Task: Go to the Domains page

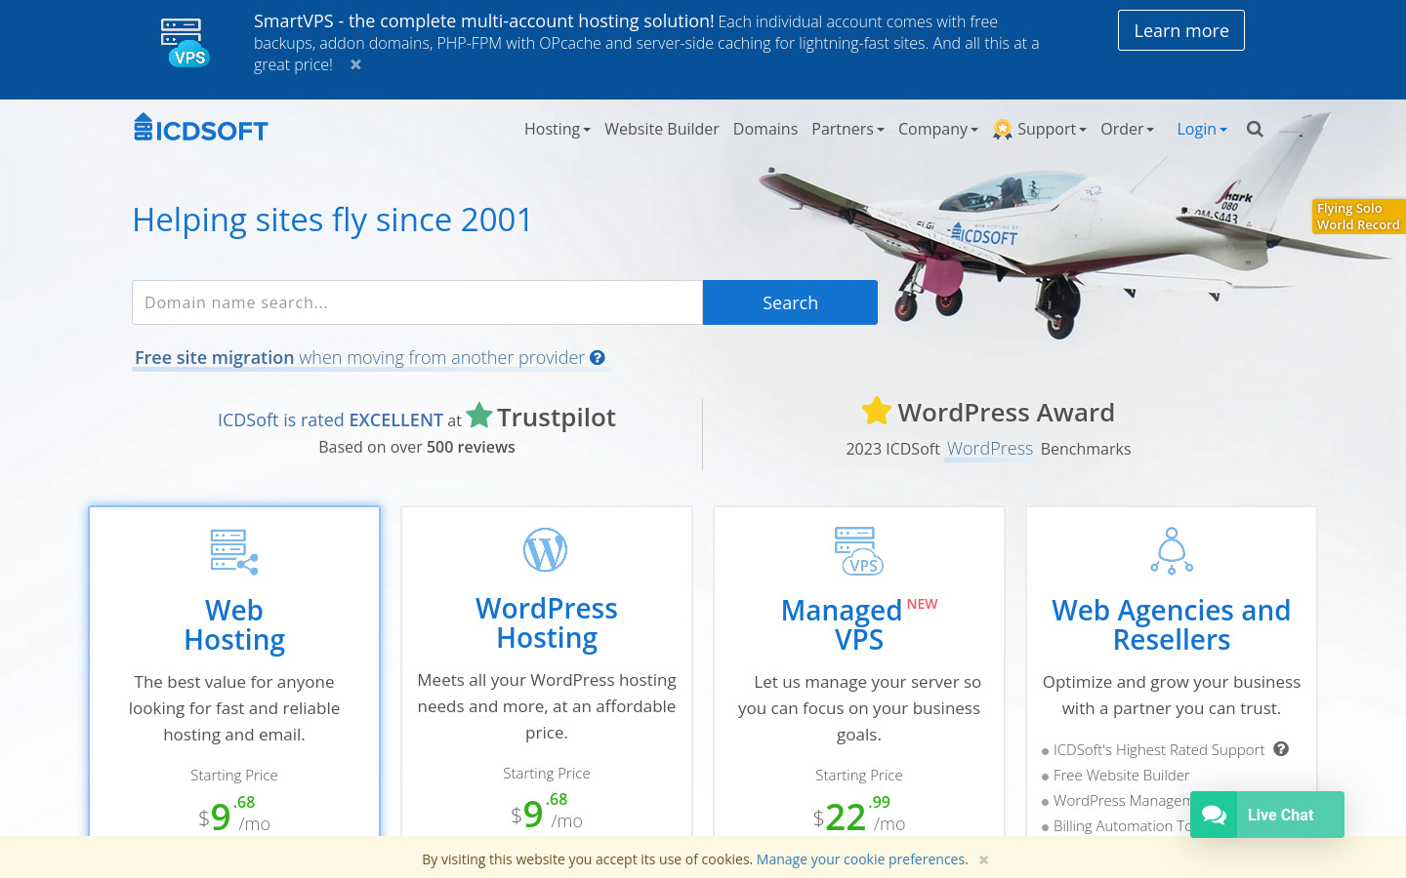Action: 765,129
